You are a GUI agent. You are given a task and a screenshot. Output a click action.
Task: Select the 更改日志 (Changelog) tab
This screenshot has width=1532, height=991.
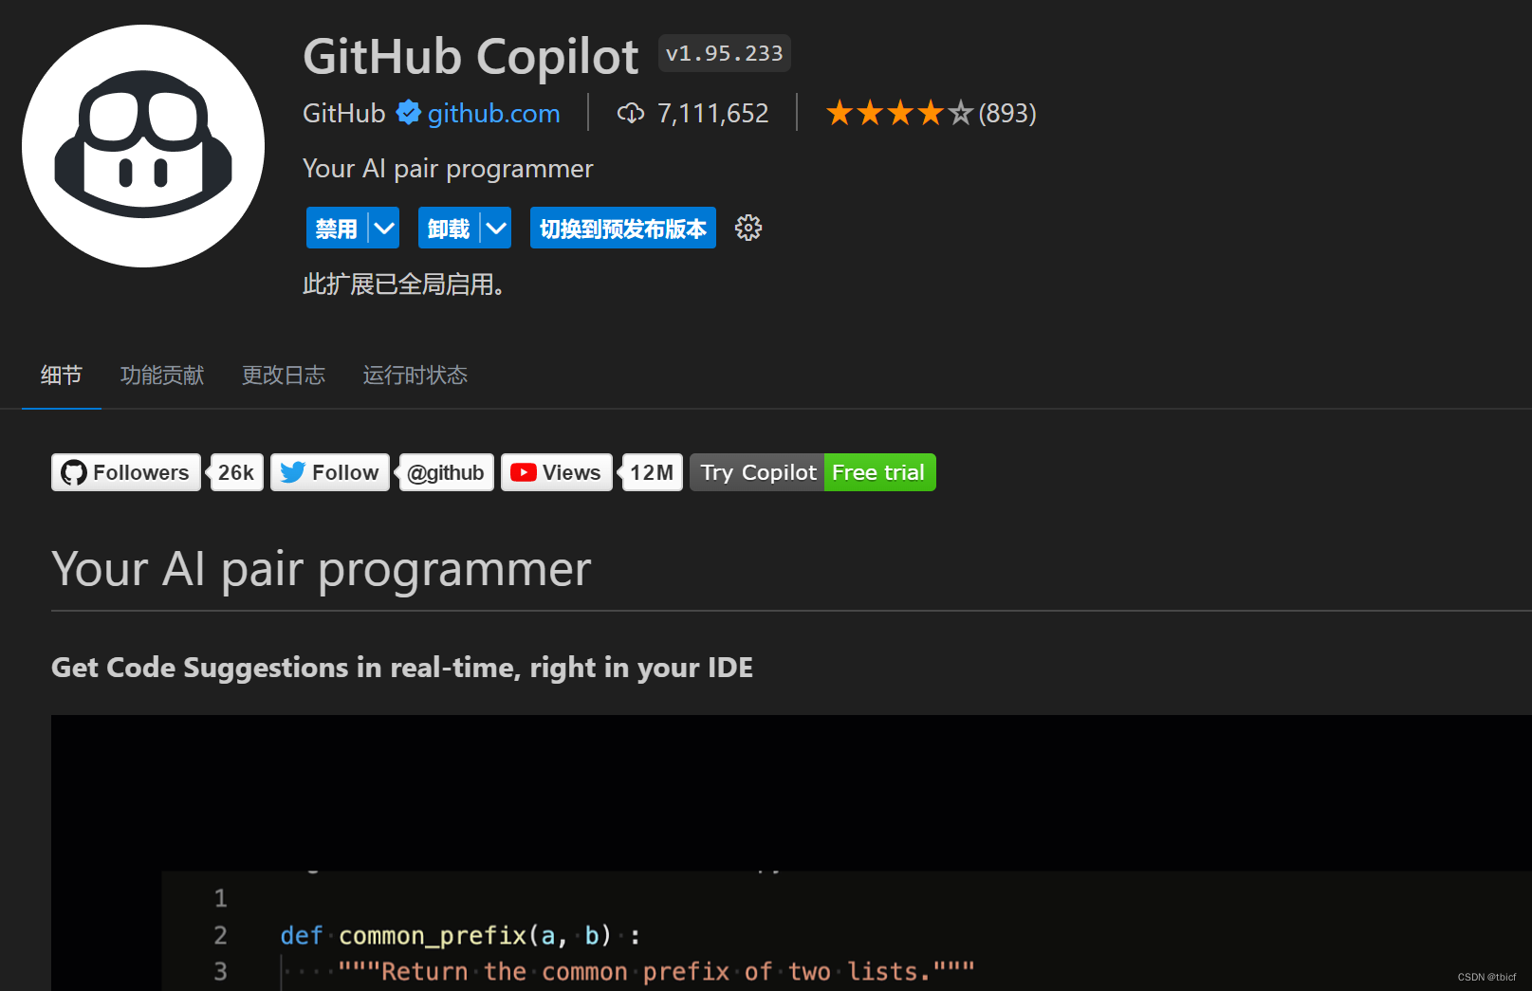coord(284,376)
